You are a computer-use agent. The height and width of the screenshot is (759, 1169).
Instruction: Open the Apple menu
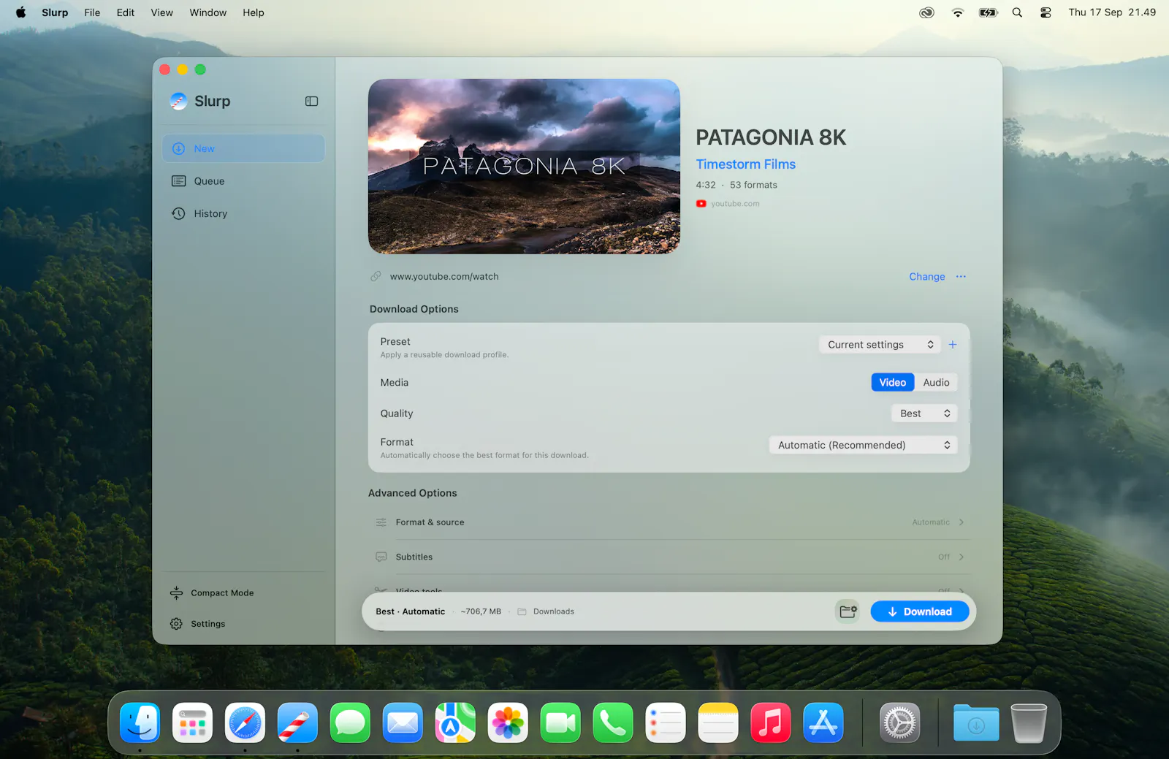tap(20, 12)
